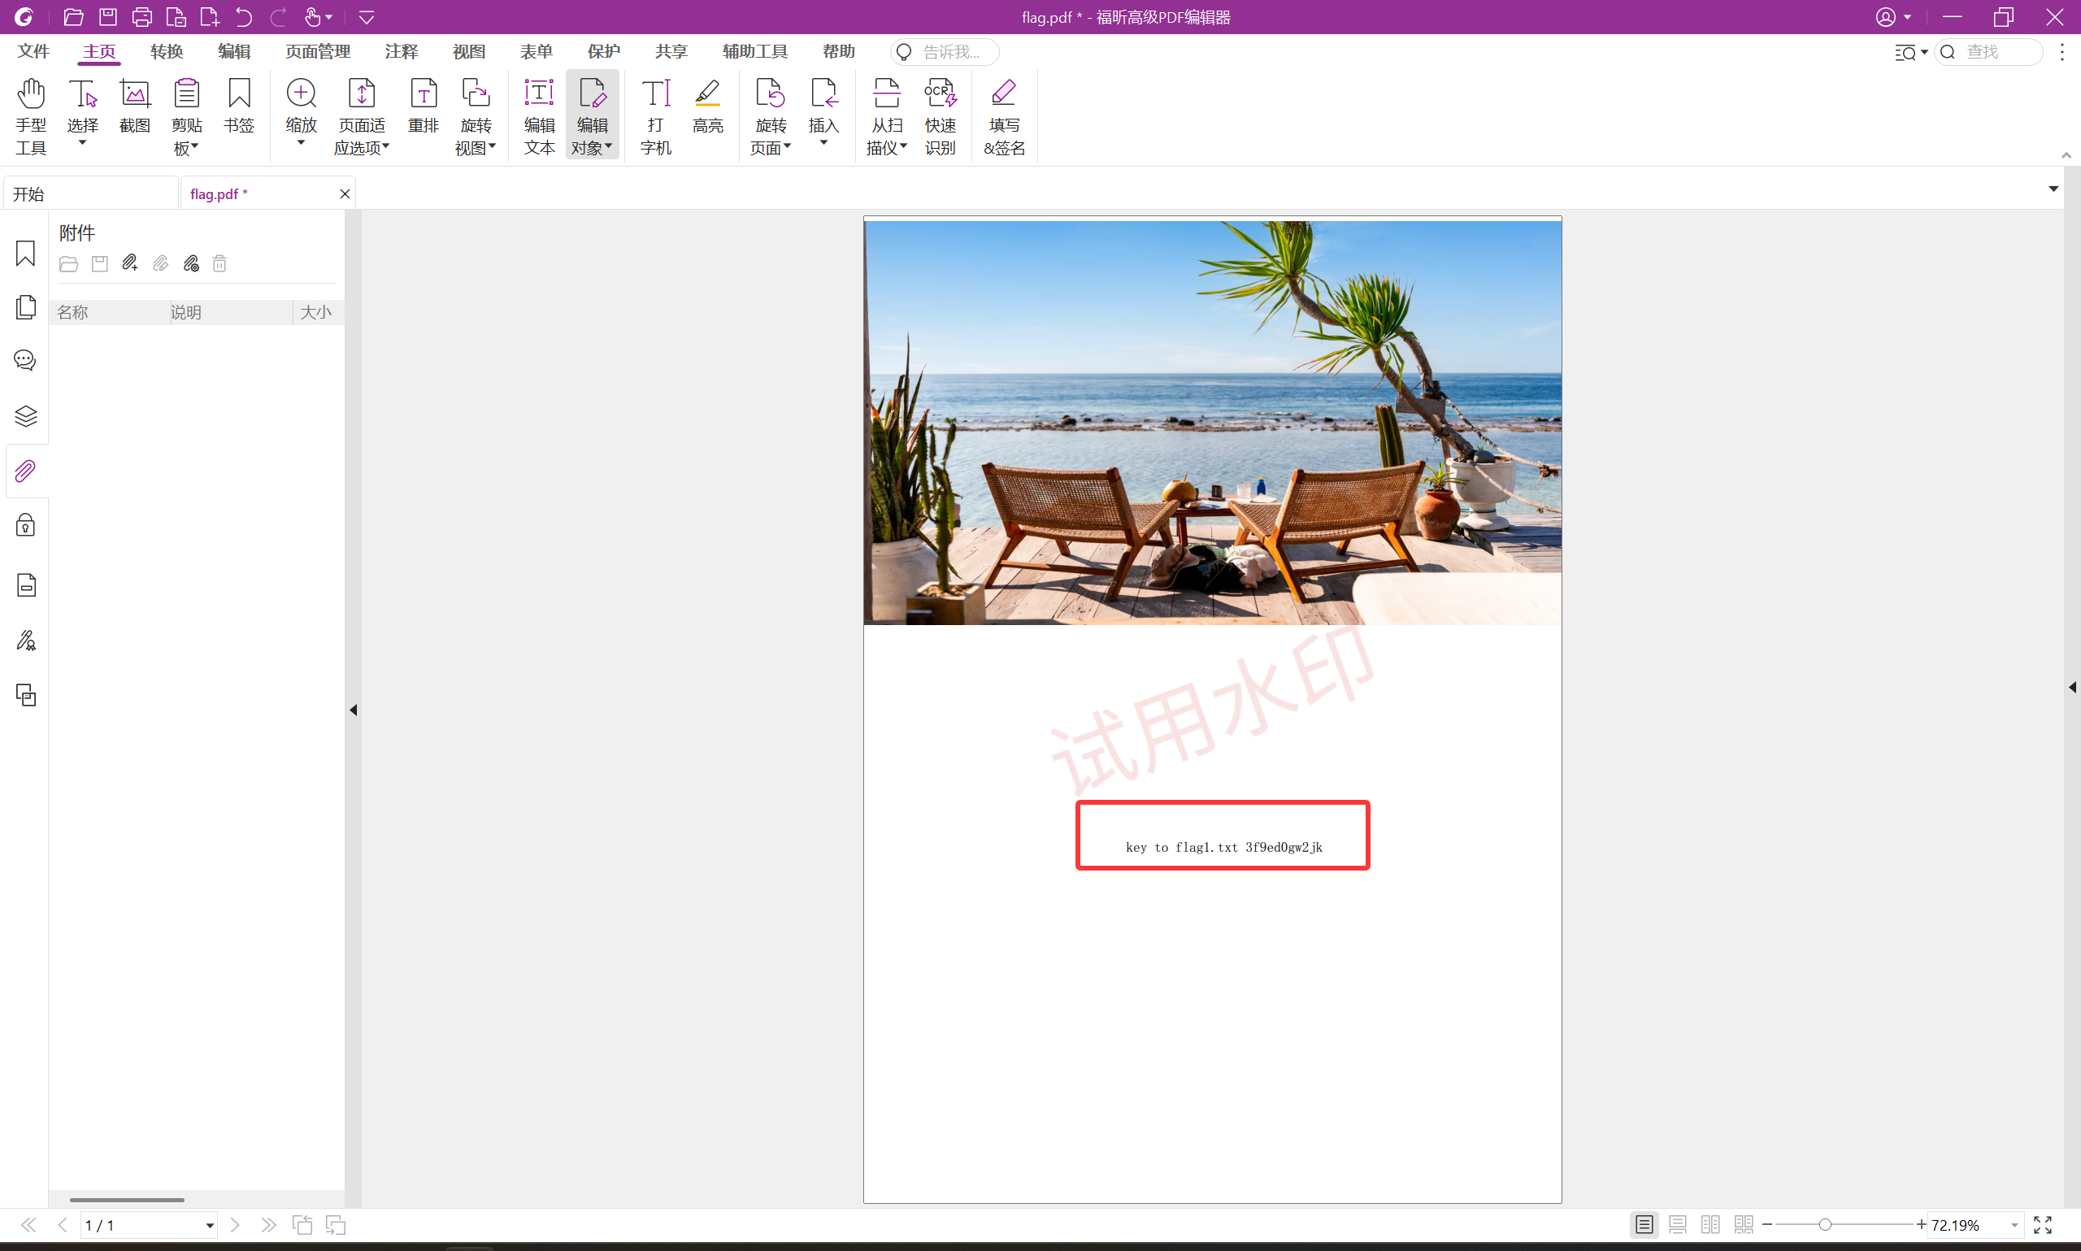2081x1251 pixels.
Task: Click the zoom out minus button
Action: [1767, 1224]
